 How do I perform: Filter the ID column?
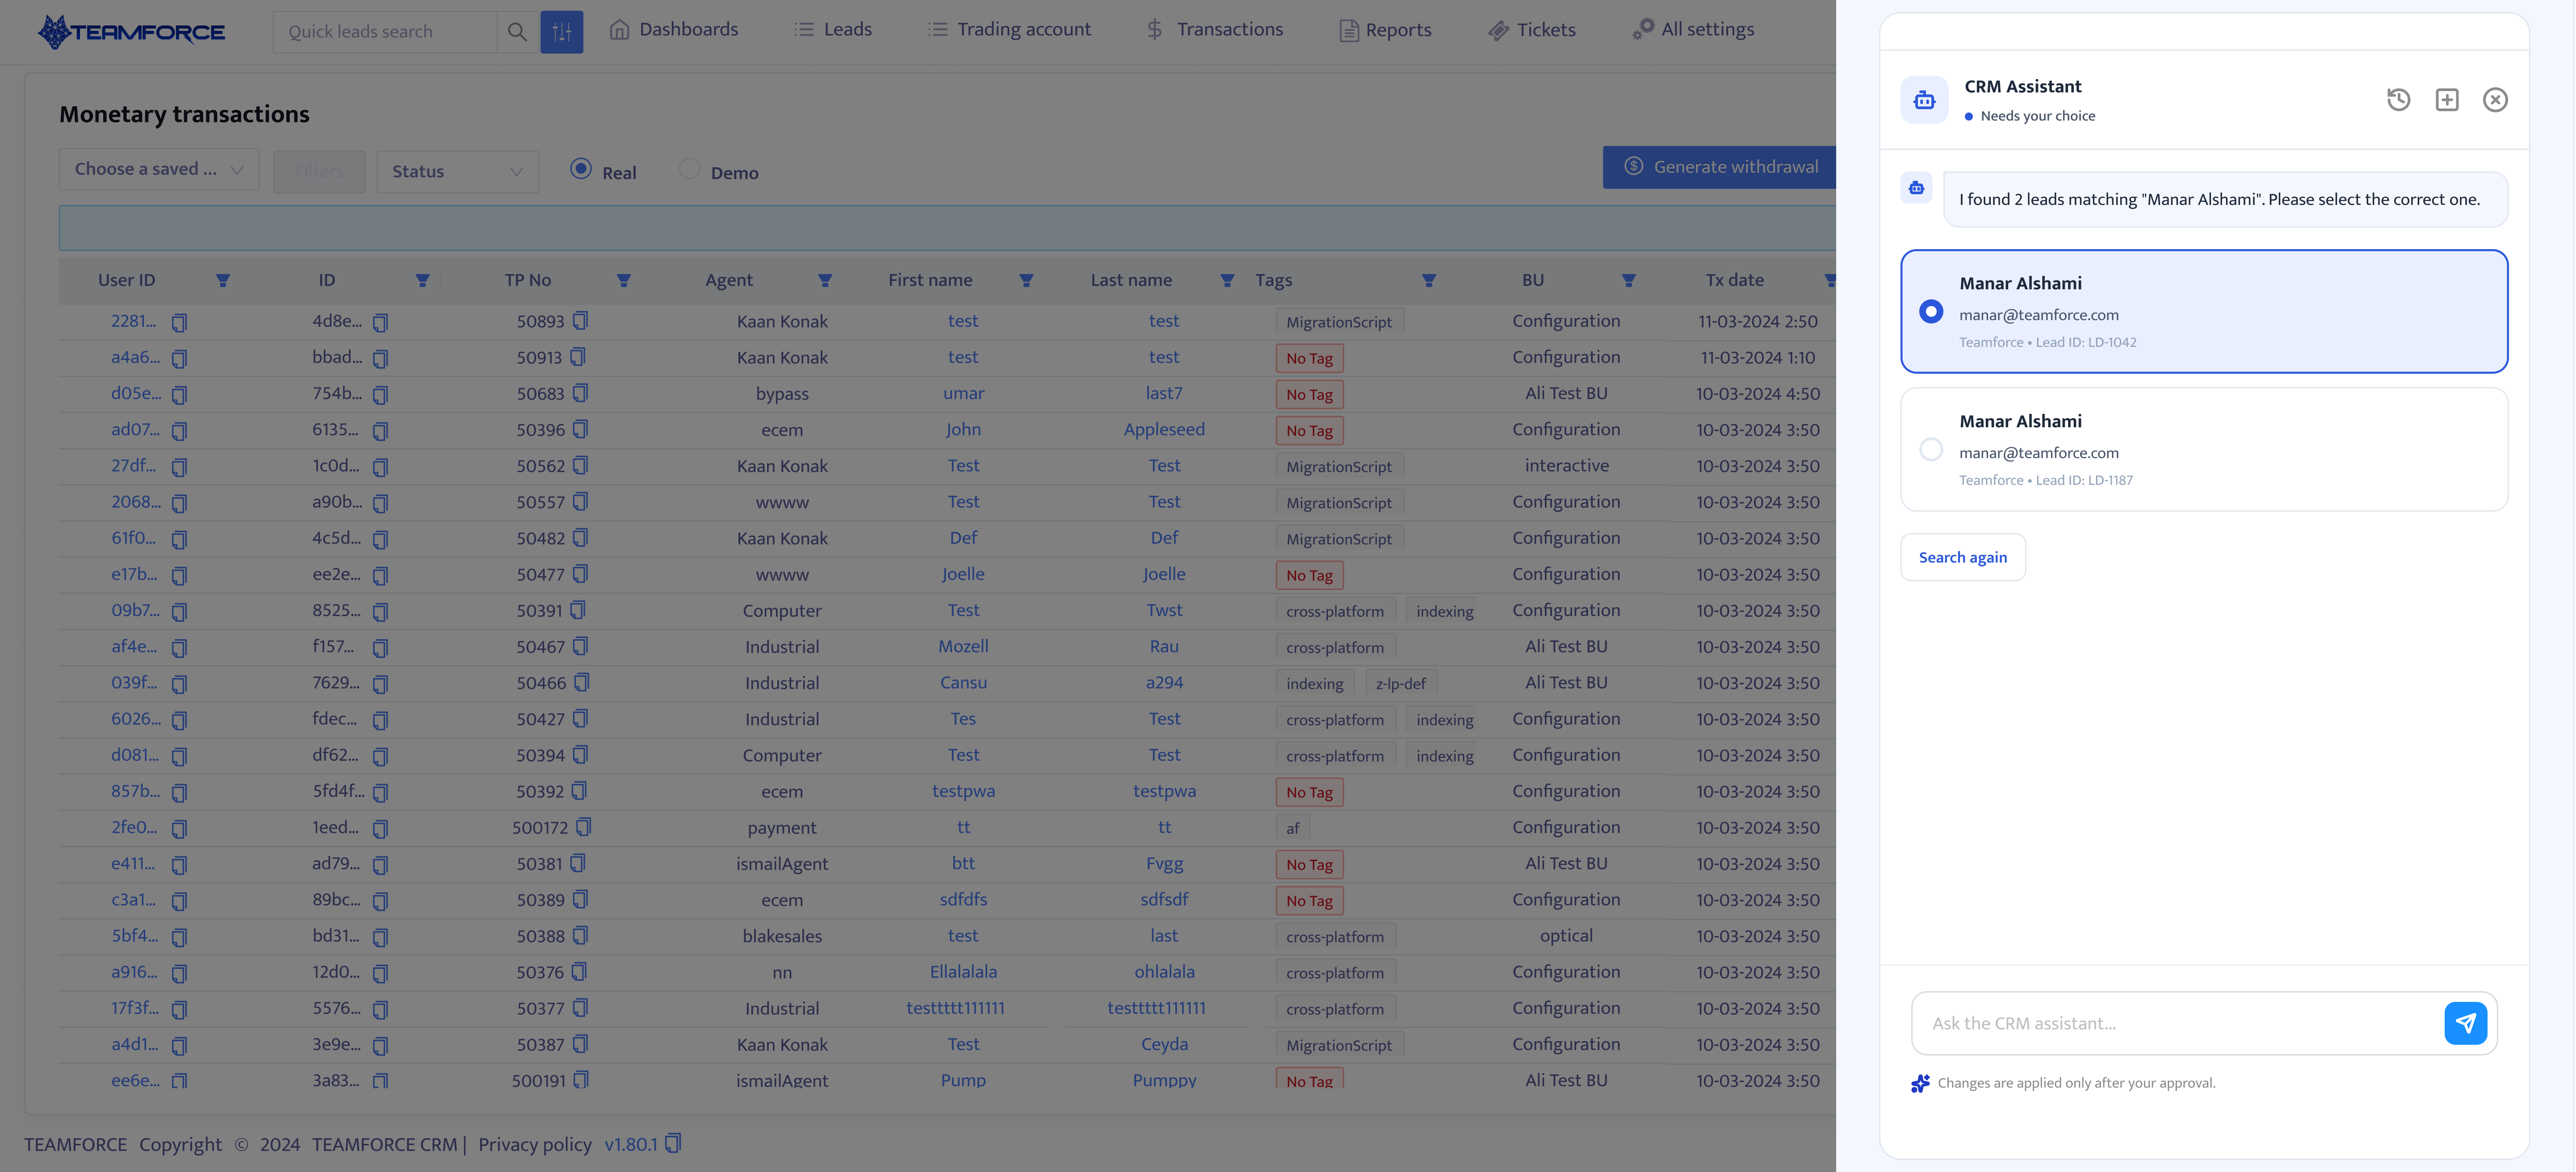coord(422,281)
